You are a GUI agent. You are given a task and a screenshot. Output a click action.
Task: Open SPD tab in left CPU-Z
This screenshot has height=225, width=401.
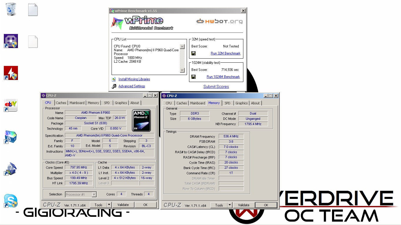(107, 103)
